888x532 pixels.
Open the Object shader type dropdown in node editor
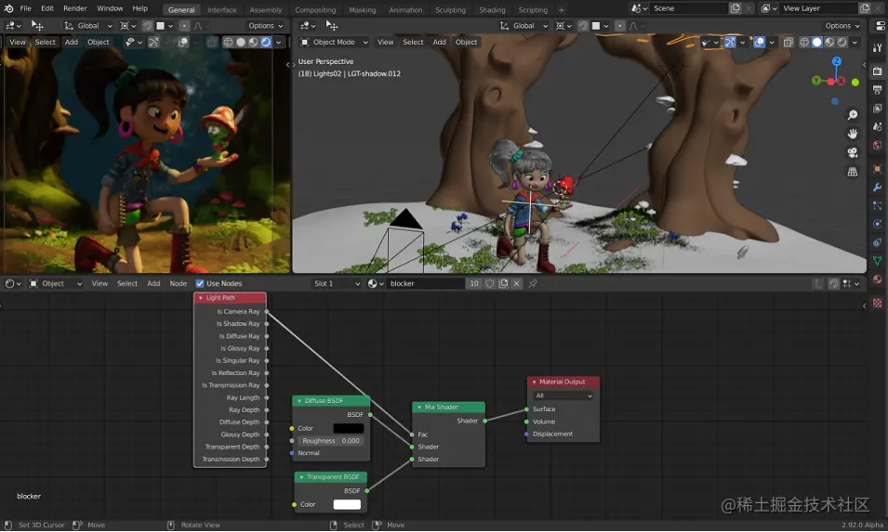pyautogui.click(x=56, y=284)
